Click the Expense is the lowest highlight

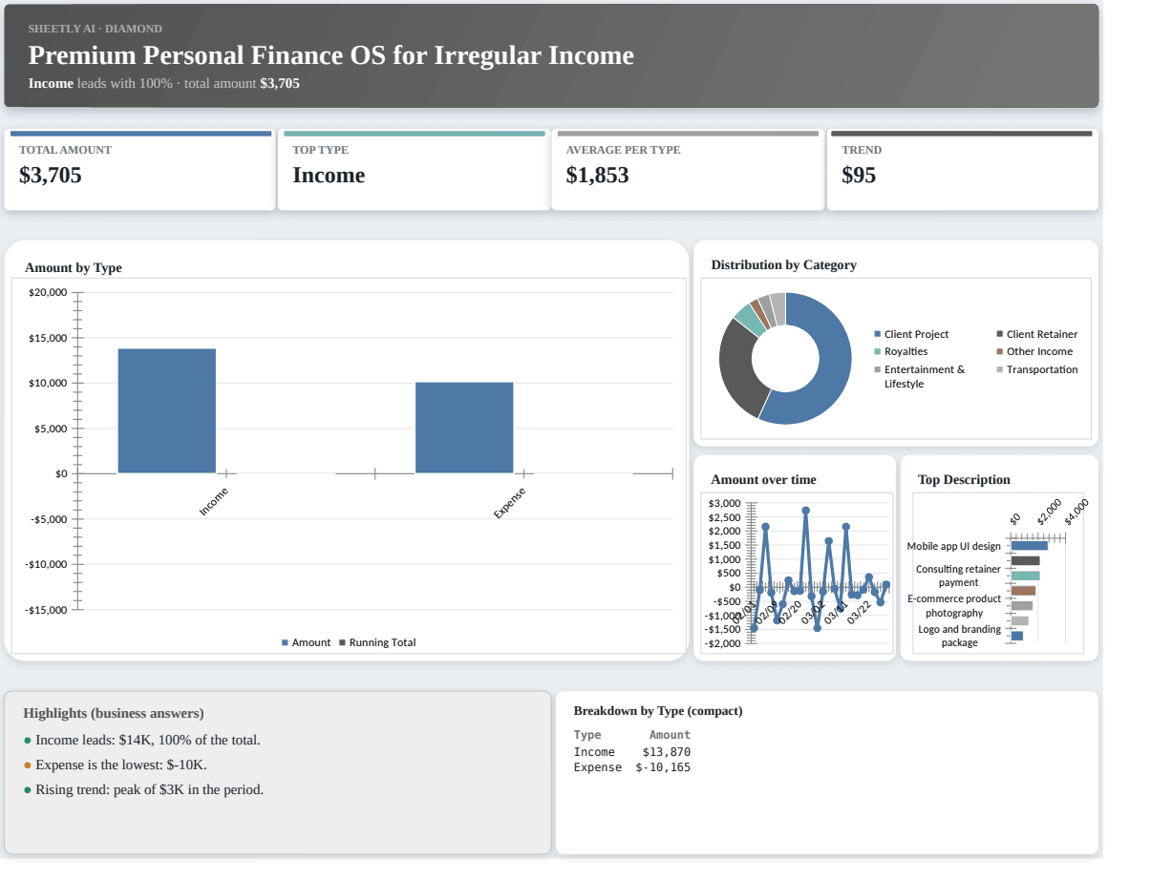pyautogui.click(x=115, y=765)
